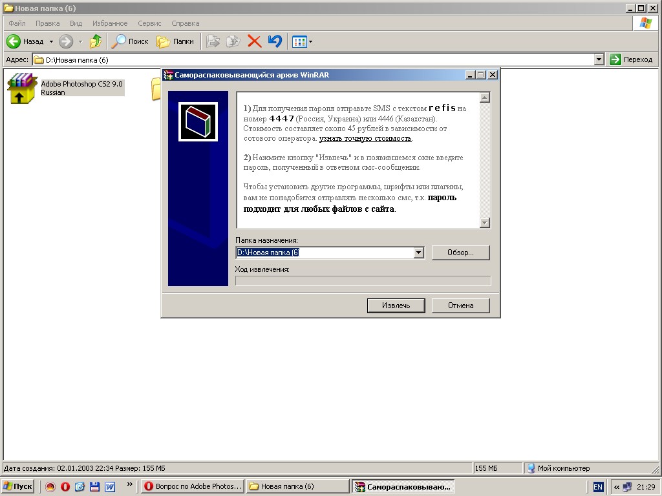
Task: Click the EN language indicator
Action: (x=598, y=487)
